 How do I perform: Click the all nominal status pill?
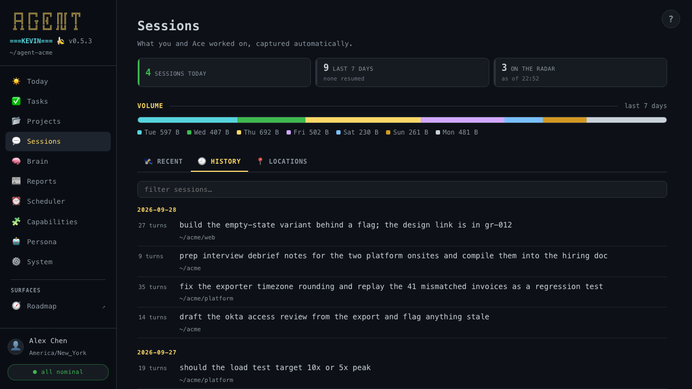point(58,372)
